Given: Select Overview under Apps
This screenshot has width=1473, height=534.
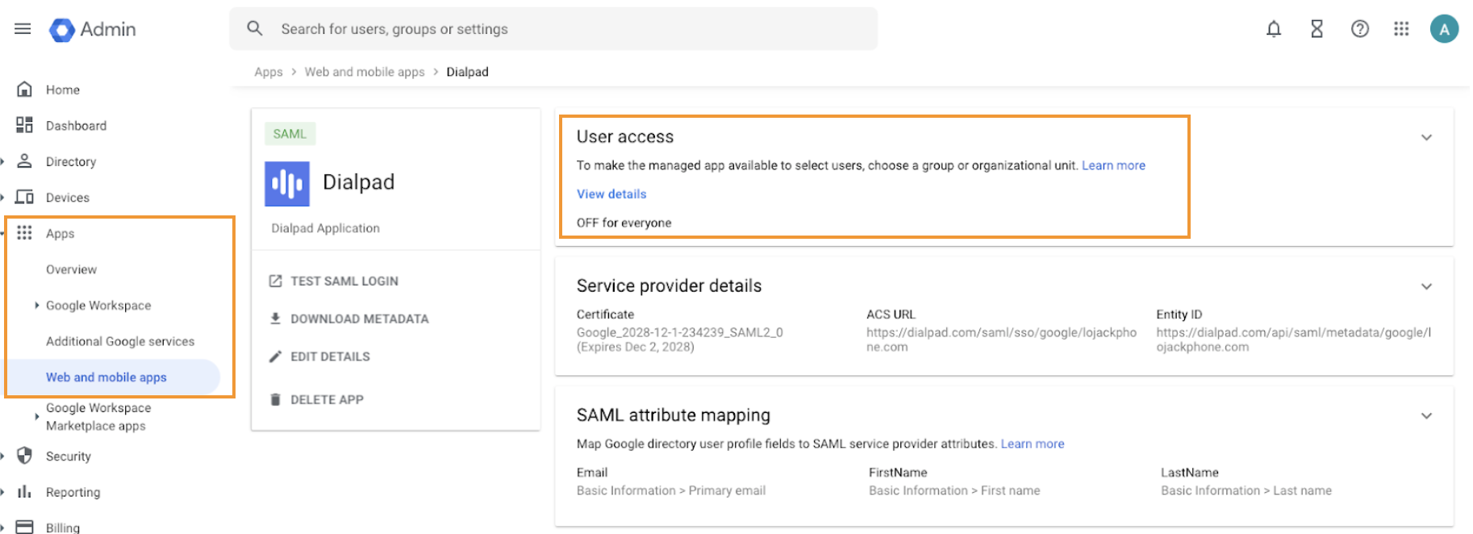Looking at the screenshot, I should [71, 269].
